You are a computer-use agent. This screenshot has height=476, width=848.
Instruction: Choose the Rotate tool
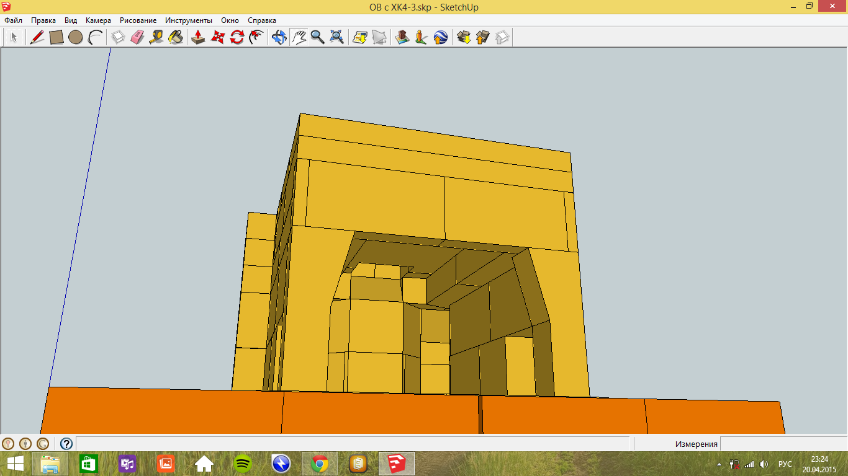tap(237, 37)
